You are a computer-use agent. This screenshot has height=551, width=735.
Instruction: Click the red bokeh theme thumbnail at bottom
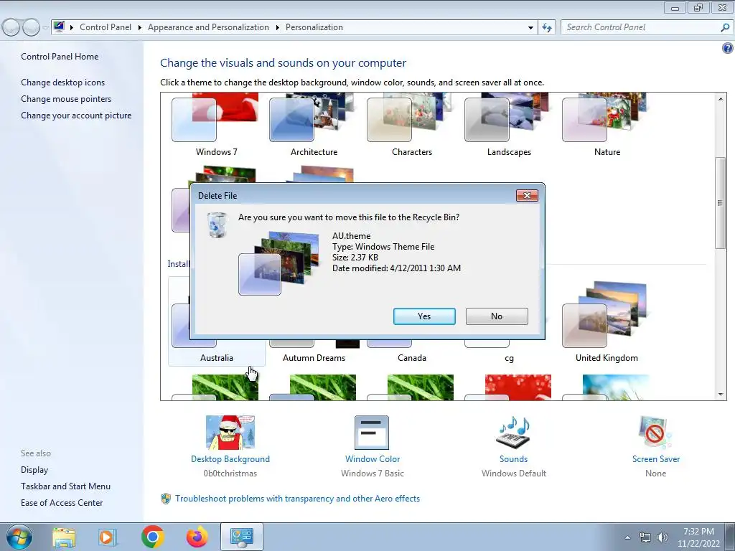click(518, 387)
